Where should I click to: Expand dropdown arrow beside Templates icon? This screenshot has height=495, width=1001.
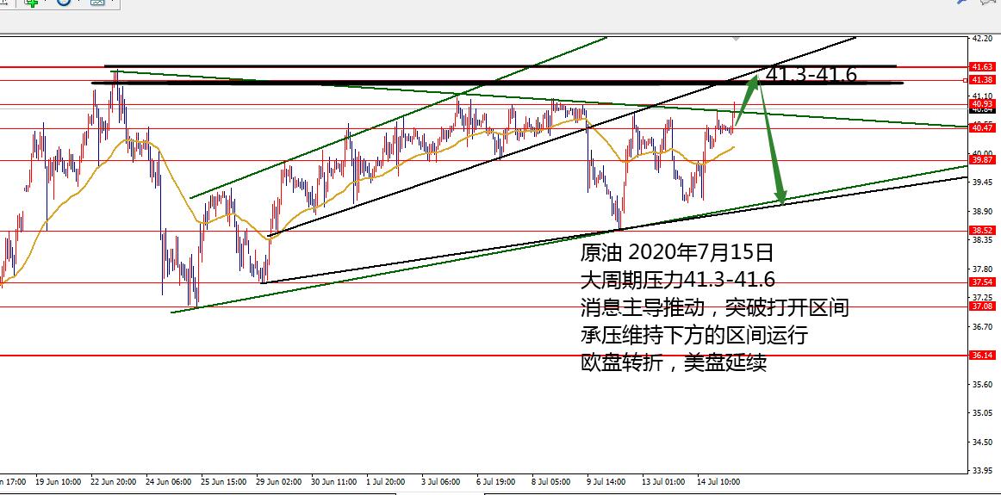(112, 3)
